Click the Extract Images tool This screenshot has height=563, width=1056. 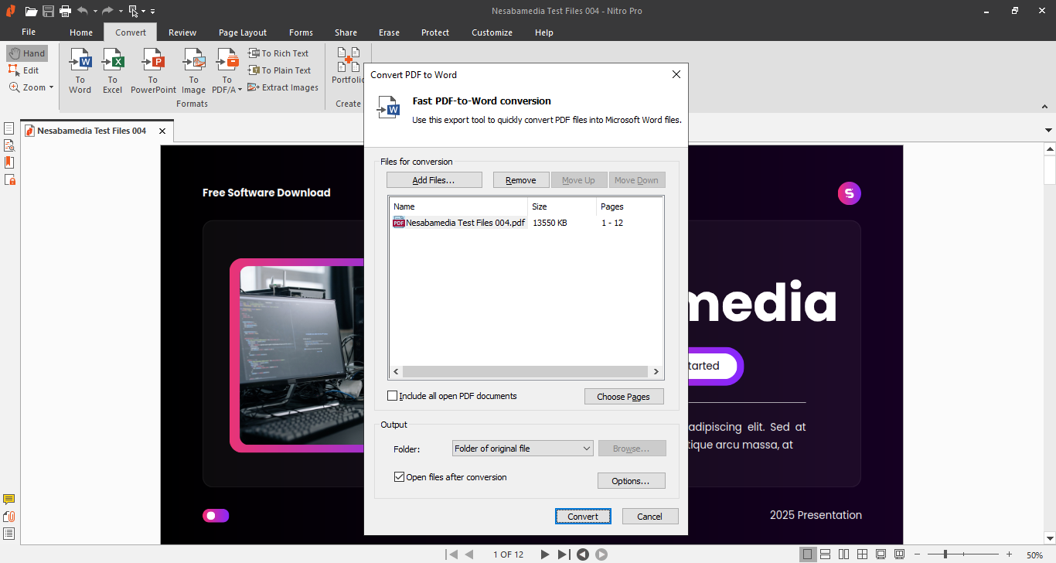283,87
